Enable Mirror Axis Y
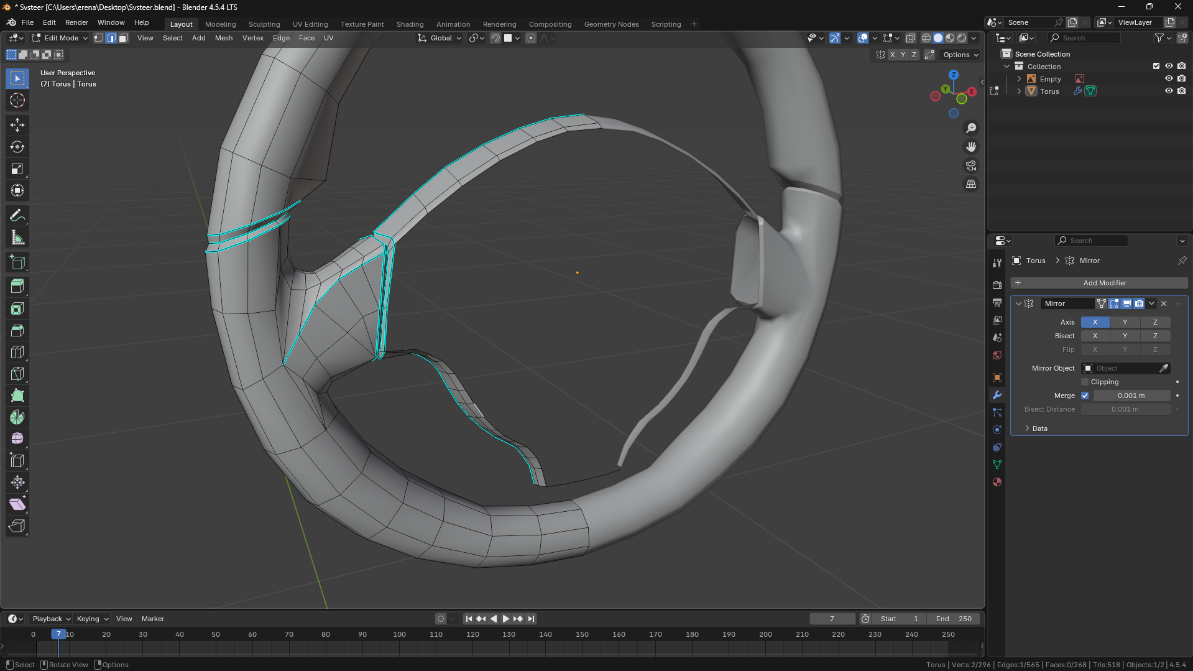The width and height of the screenshot is (1193, 671). [1125, 322]
